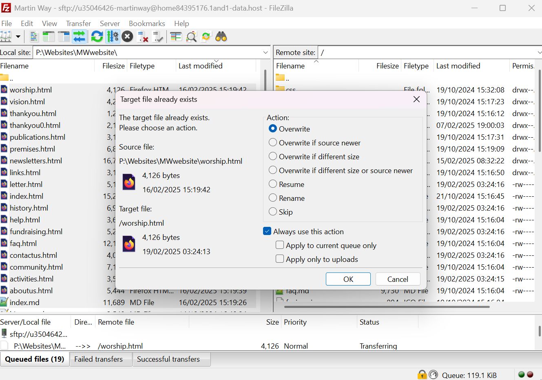Choose the Skip action radio button
542x380 pixels.
coord(273,212)
